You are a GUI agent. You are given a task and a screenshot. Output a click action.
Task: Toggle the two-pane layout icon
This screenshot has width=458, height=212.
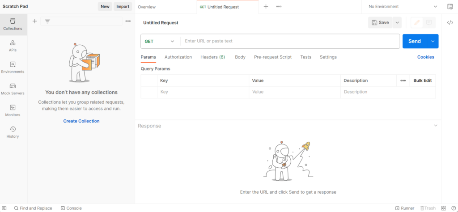(x=444, y=208)
